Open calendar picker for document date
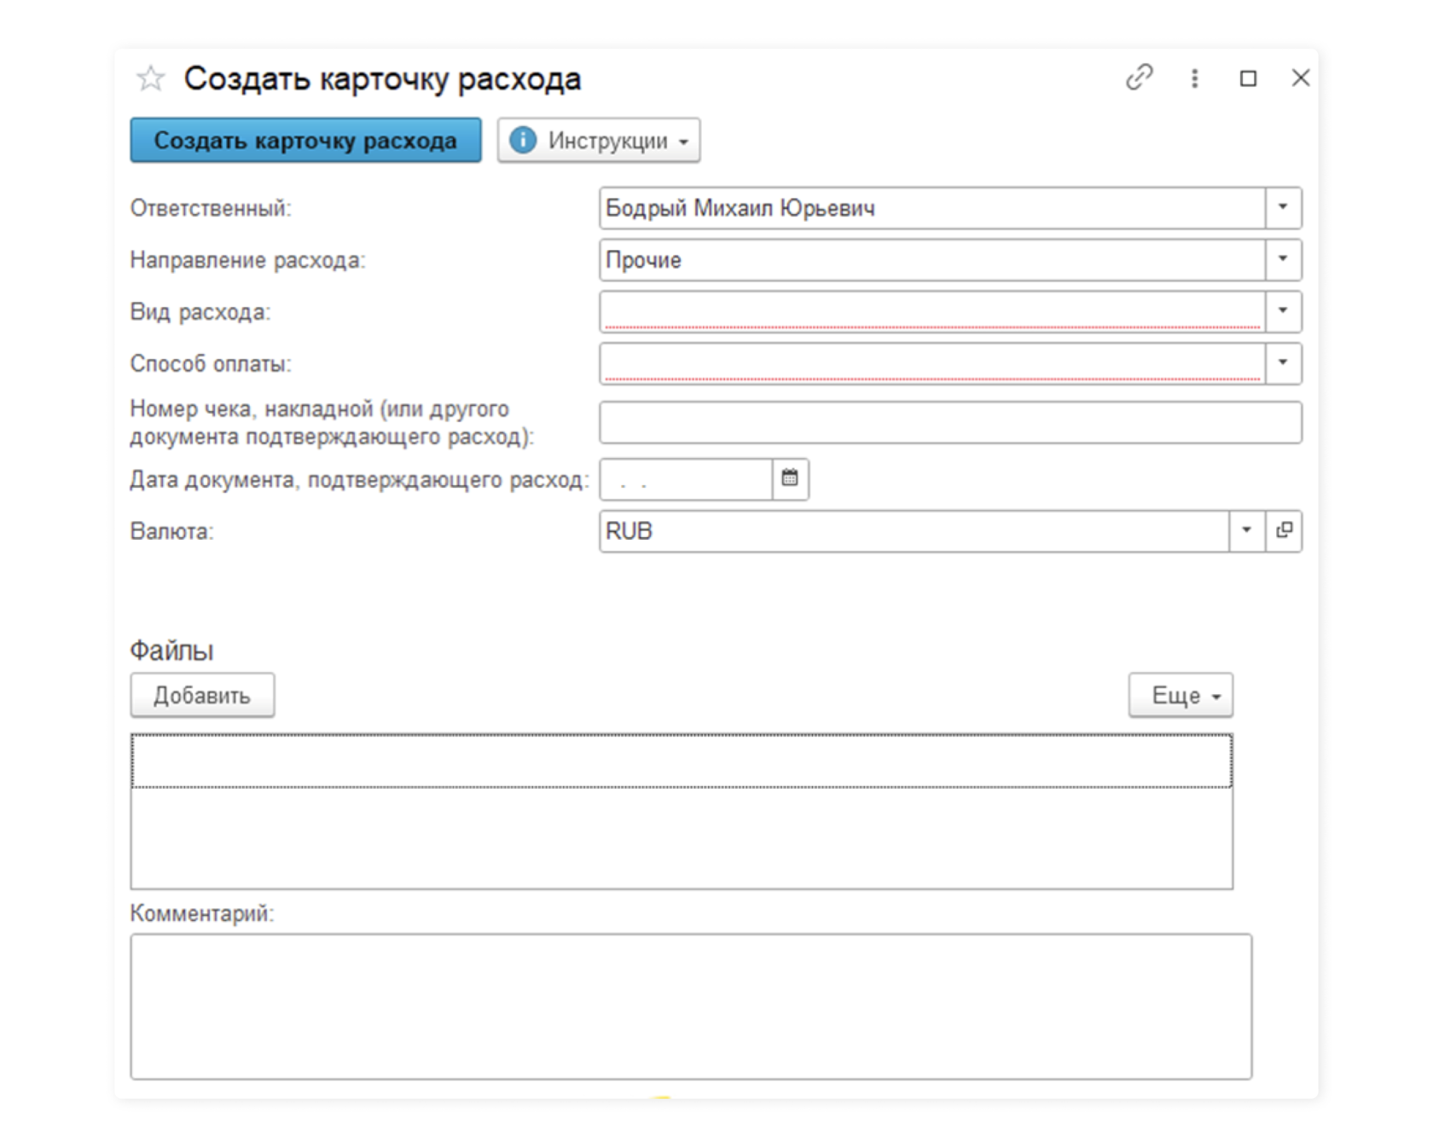The height and width of the screenshot is (1146, 1433). click(x=790, y=478)
